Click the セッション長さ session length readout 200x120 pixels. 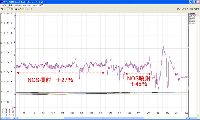(x=188, y=9)
